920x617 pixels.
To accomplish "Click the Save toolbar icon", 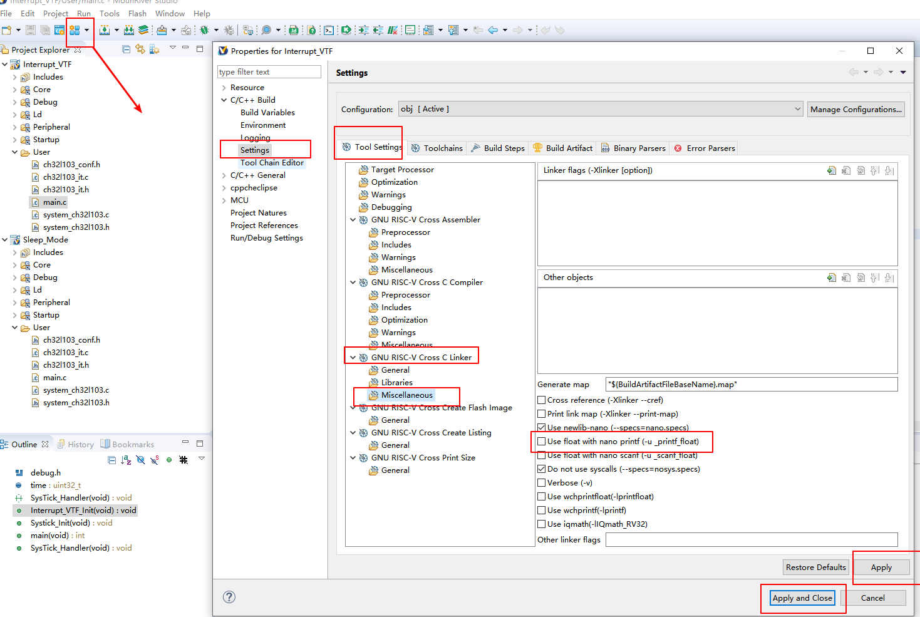I will tap(30, 30).
